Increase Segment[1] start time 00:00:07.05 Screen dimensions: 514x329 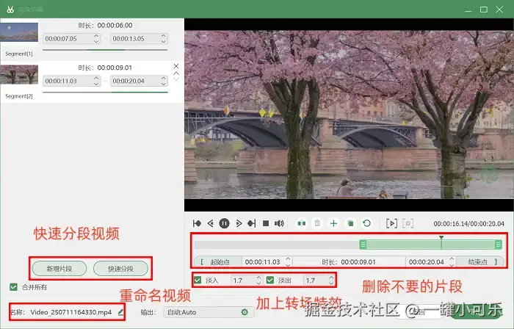point(96,36)
